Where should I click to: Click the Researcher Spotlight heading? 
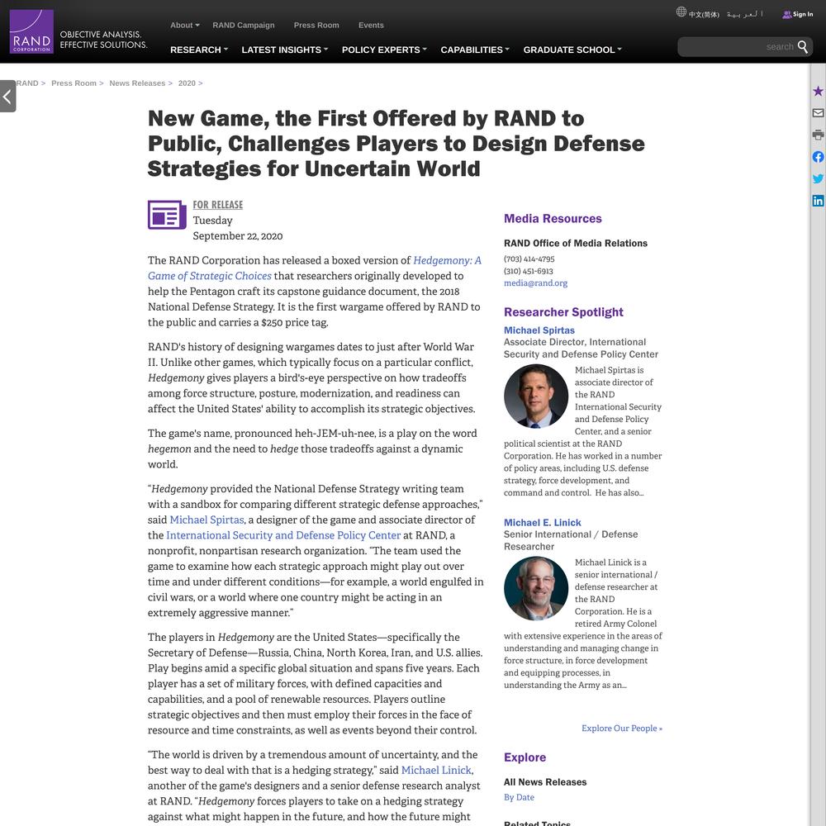pyautogui.click(x=563, y=312)
